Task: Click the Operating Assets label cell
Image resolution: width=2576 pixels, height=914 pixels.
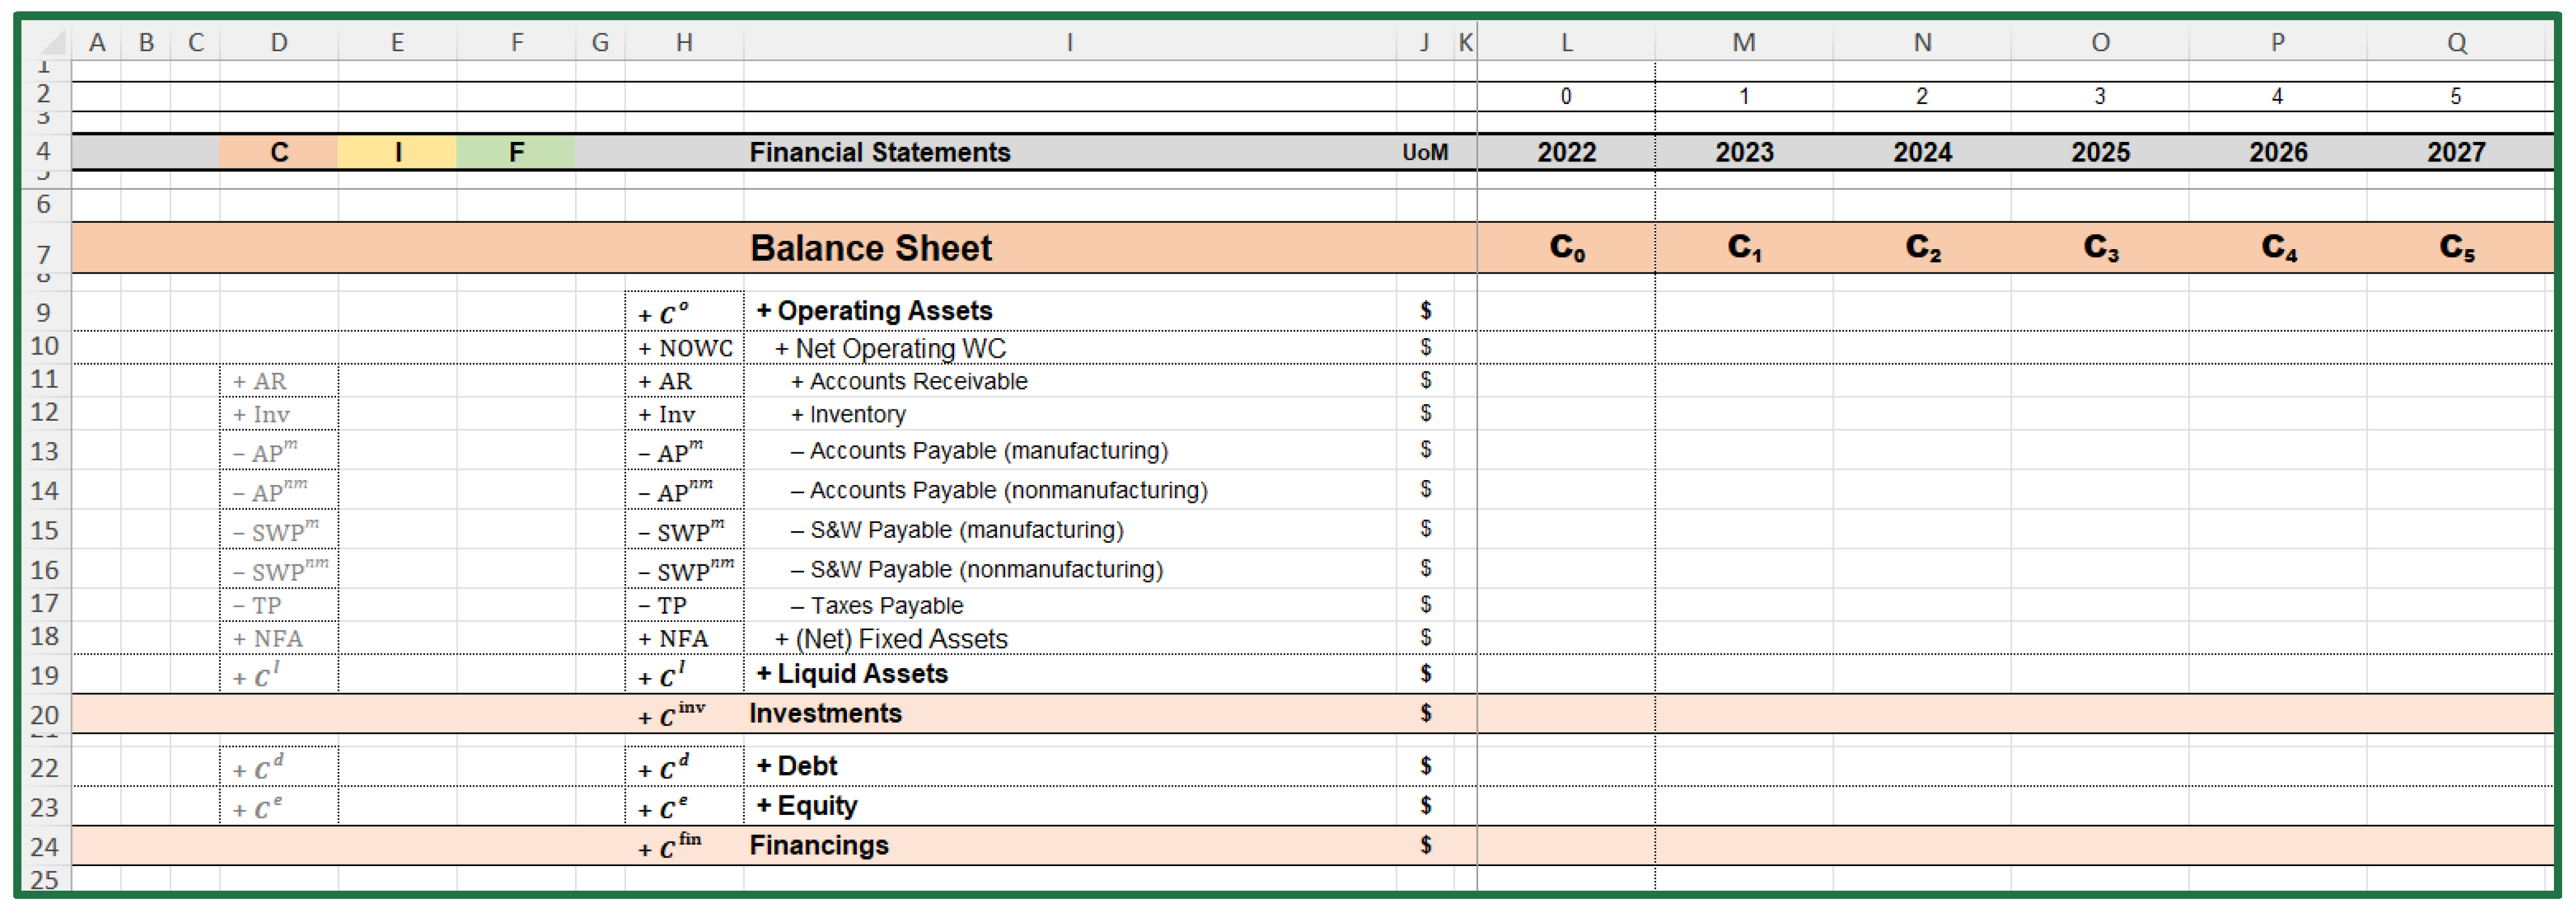Action: pos(884,311)
